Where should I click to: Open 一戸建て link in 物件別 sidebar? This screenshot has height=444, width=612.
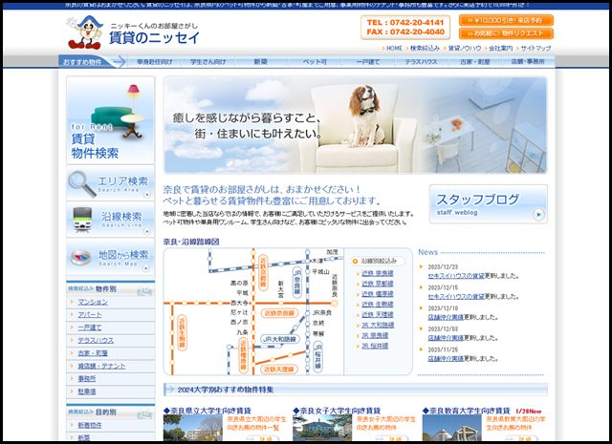tap(89, 328)
